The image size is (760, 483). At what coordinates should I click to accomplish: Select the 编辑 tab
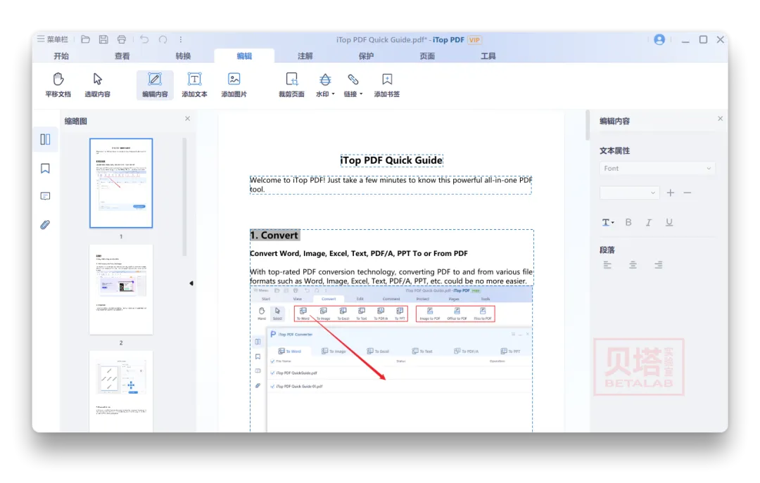[x=244, y=56]
